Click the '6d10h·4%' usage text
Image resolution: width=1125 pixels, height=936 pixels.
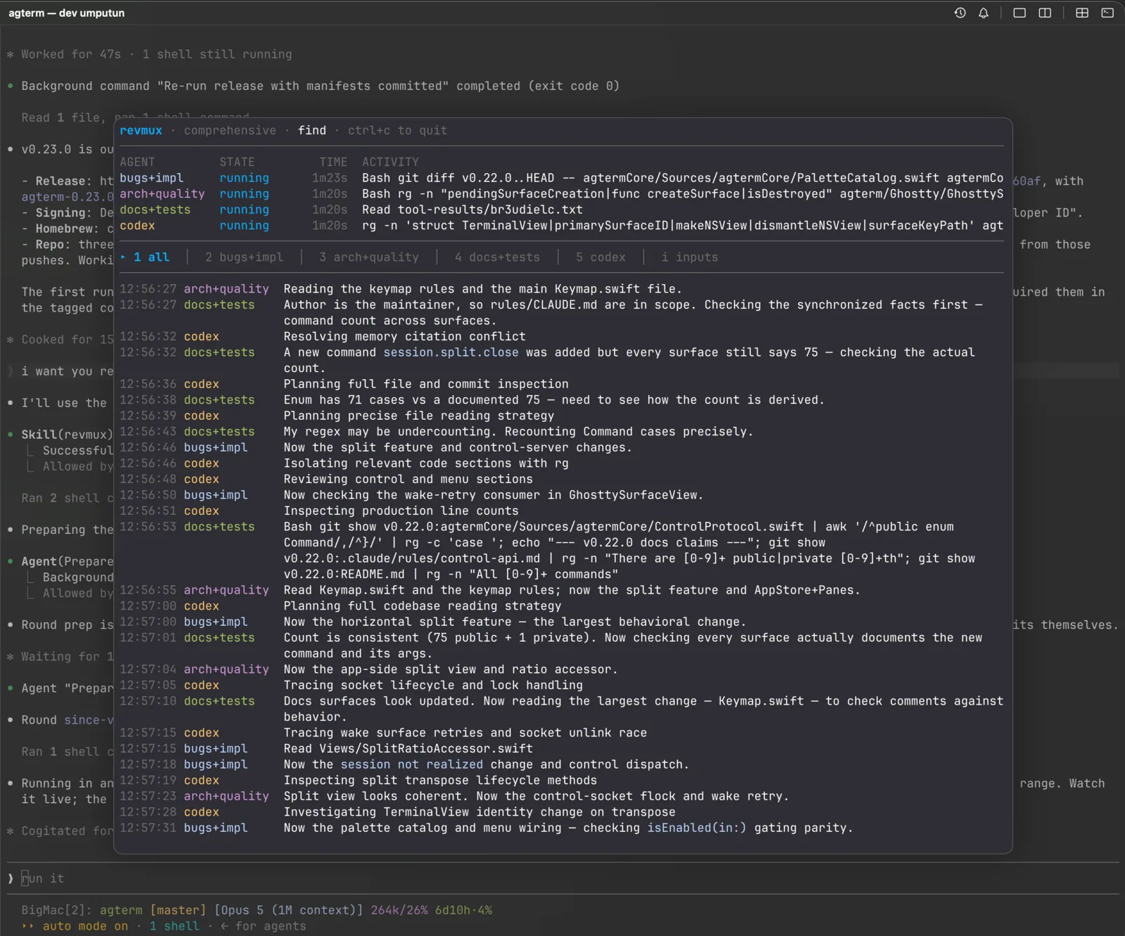(x=463, y=910)
